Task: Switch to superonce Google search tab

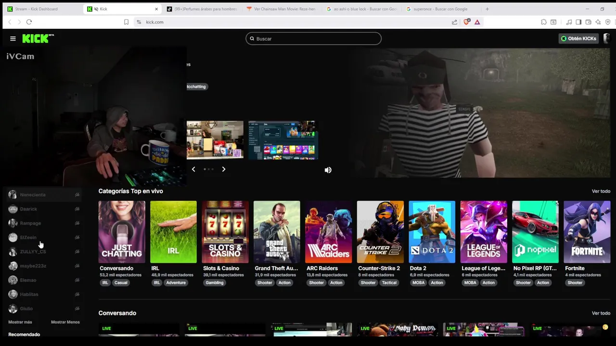Action: 441,9
